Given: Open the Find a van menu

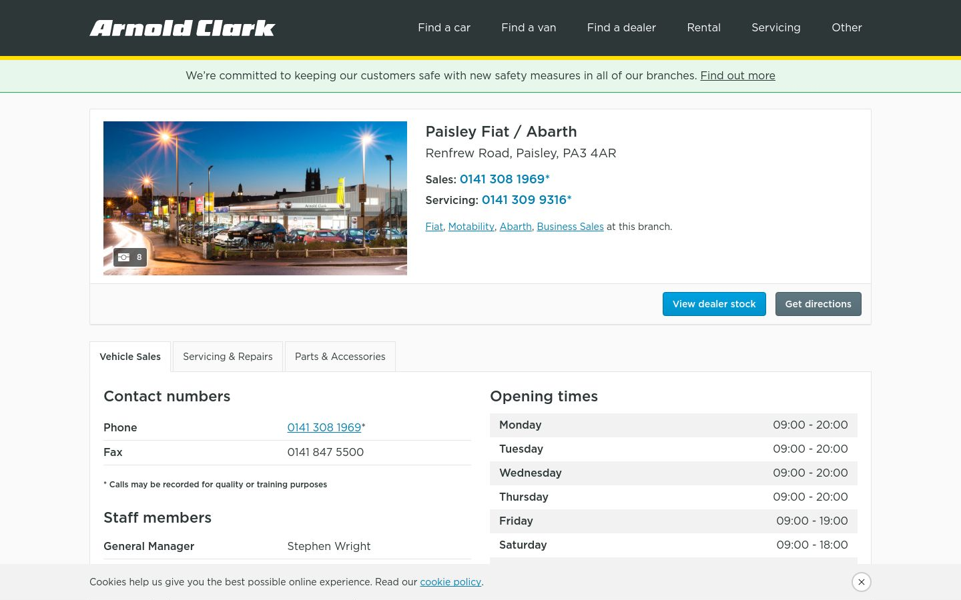Looking at the screenshot, I should [529, 27].
